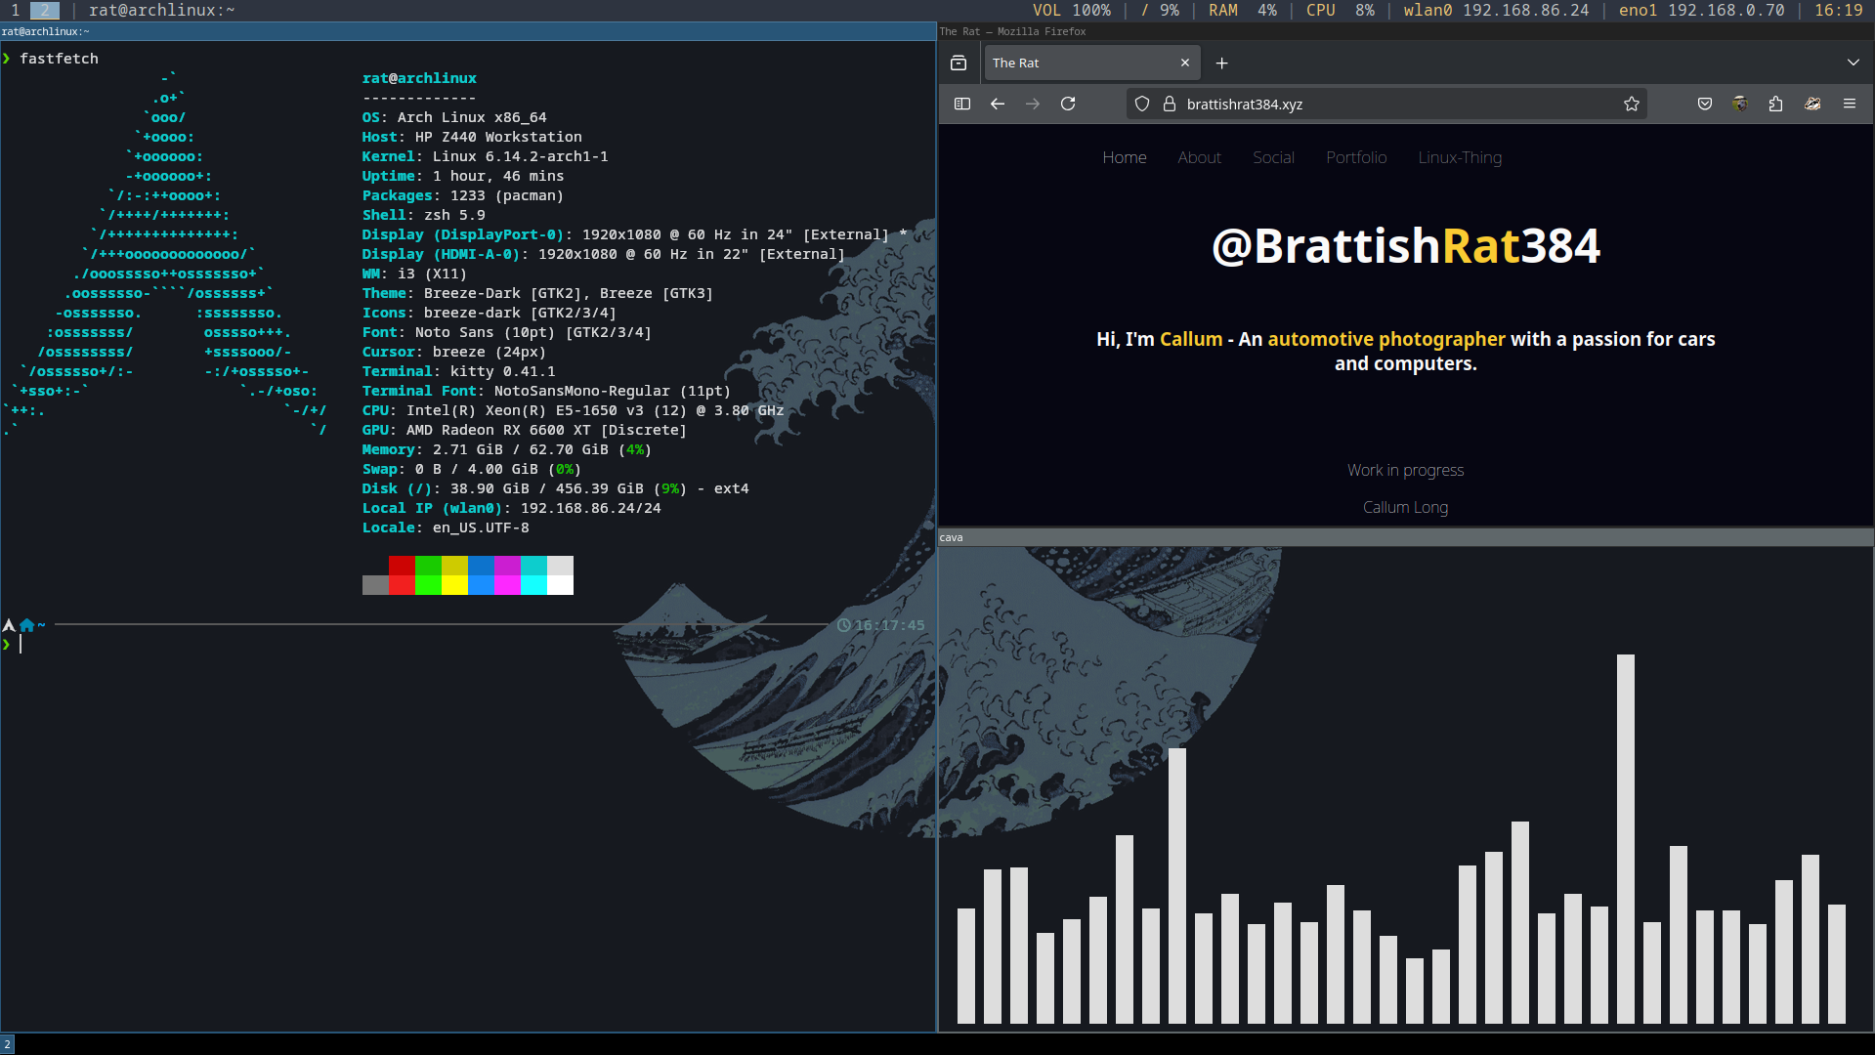Click wlan0 192.168.86.24 status block

click(1496, 10)
